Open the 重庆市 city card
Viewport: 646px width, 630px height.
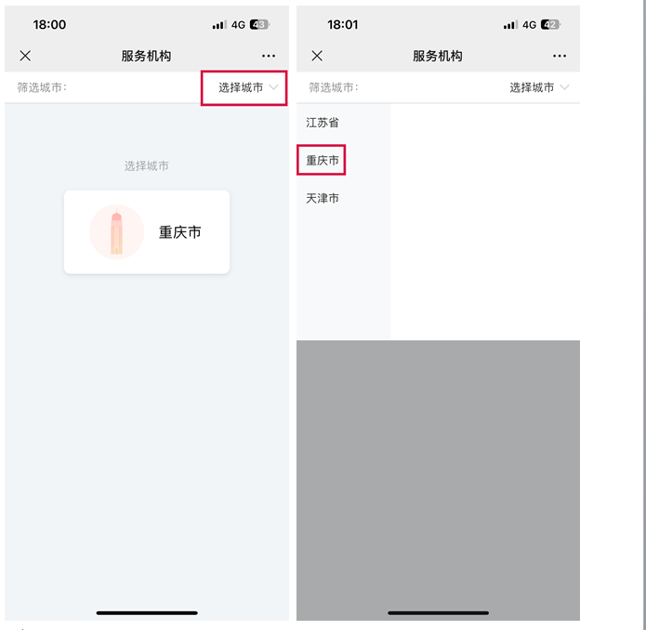coord(147,231)
